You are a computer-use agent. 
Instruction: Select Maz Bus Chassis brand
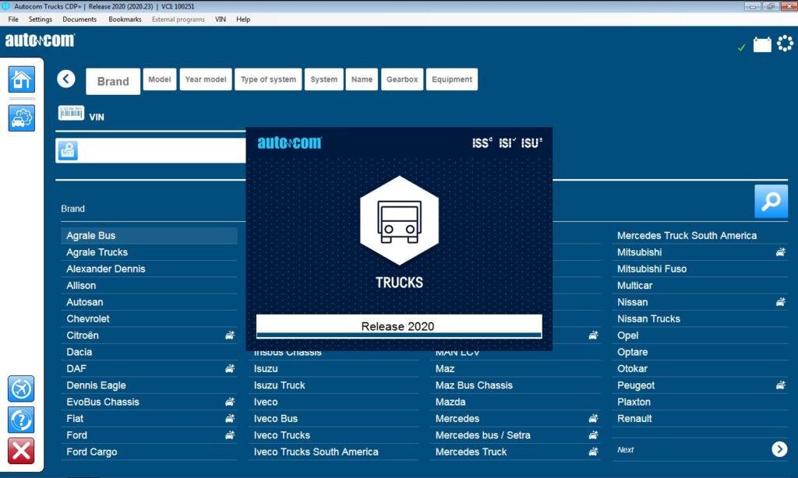click(x=515, y=385)
